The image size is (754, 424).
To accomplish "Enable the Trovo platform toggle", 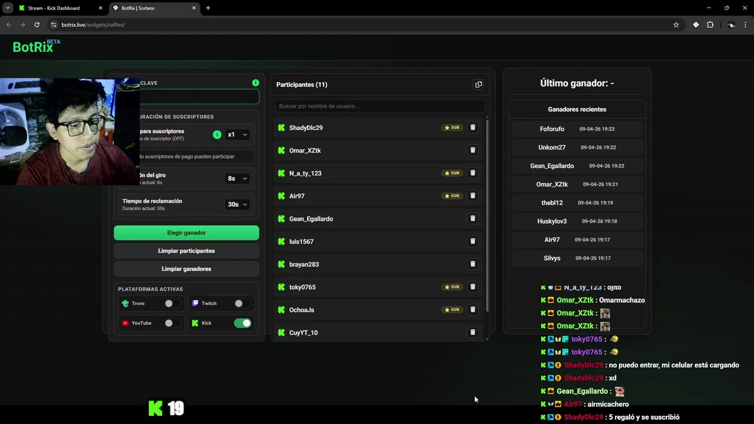I will pyautogui.click(x=172, y=303).
